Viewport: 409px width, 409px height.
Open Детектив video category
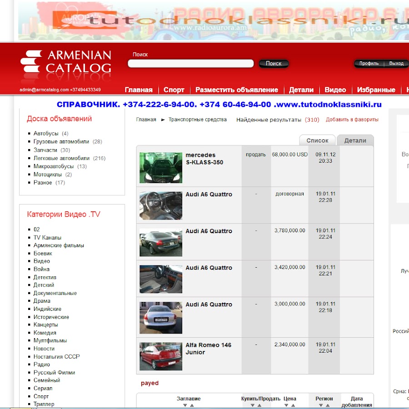(45, 277)
